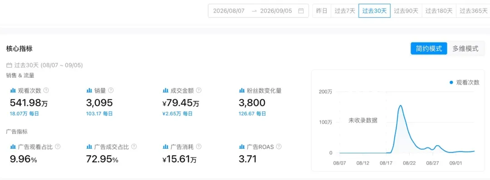Viewport: 490px width, 180px height.
Task: Switch to 简约模式 view
Action: click(429, 49)
